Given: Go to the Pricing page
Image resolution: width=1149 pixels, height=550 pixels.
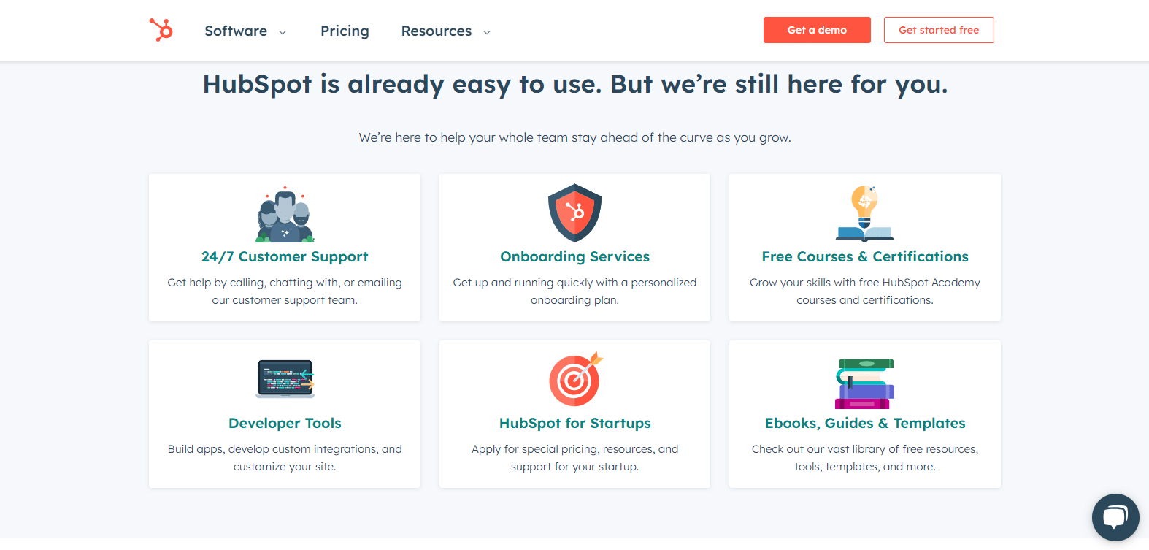Looking at the screenshot, I should pos(345,31).
